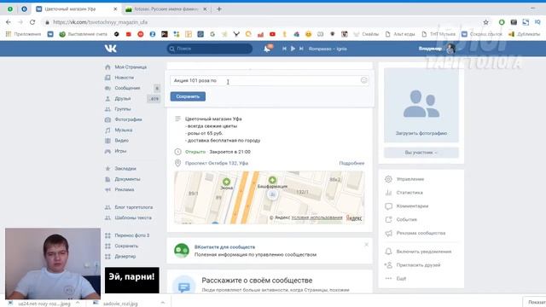Skip to next track in the header player
The width and height of the screenshot is (546, 307).
(x=301, y=49)
